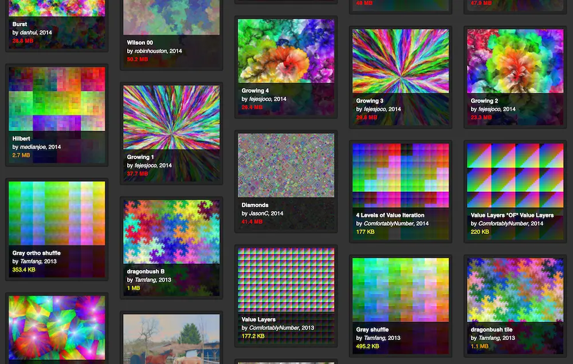Click the dragonbush B title
Screen dimensions: 573x364
146,272
